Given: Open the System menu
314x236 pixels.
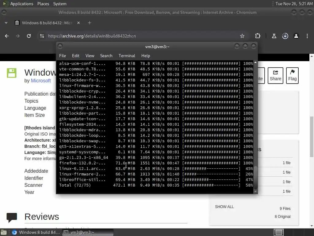Looking at the screenshot, I should click(x=60, y=4).
